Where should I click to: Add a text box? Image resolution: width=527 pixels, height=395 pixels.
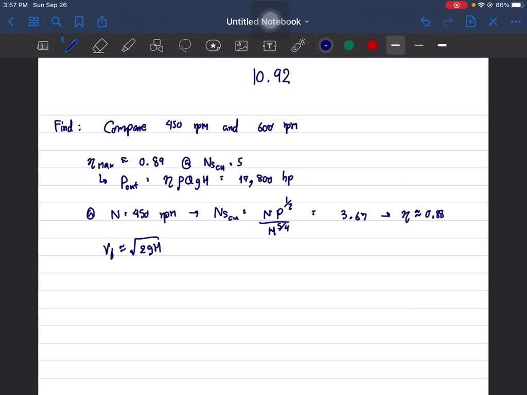point(270,45)
